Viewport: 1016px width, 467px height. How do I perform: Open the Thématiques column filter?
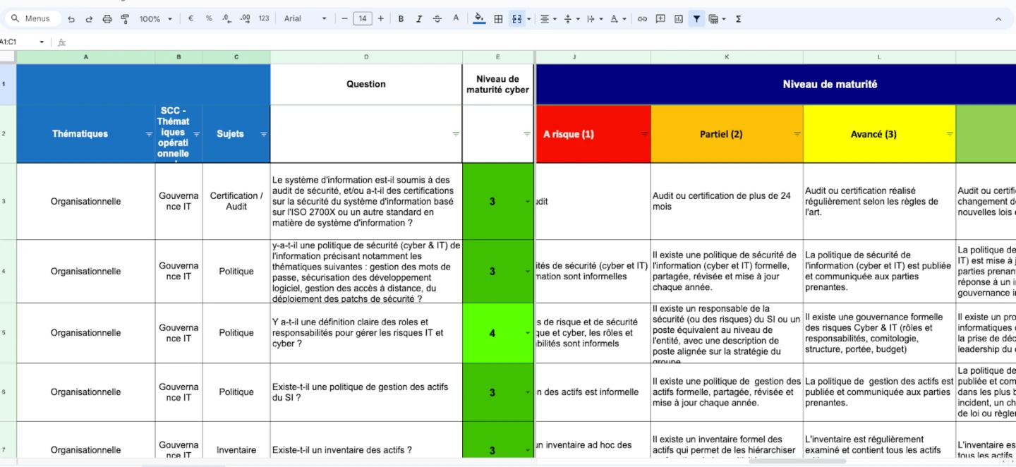click(x=149, y=134)
